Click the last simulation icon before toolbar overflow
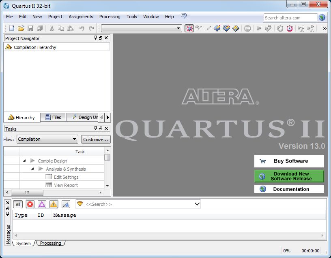This screenshot has width=331, height=258. pos(311,28)
